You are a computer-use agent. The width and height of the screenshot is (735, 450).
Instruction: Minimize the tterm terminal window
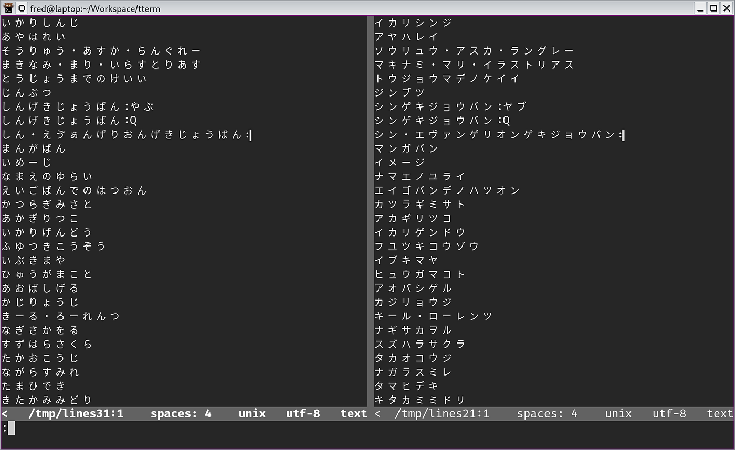tap(701, 8)
